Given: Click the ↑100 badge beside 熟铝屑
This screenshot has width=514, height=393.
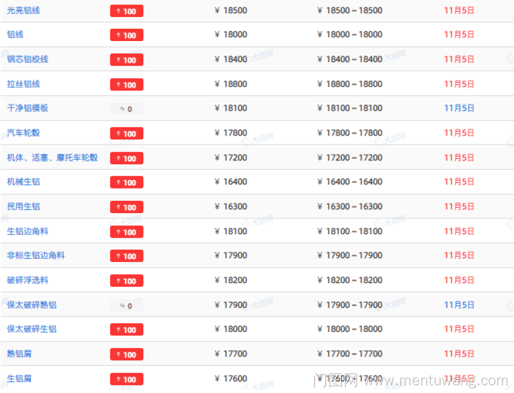Looking at the screenshot, I should tap(126, 354).
